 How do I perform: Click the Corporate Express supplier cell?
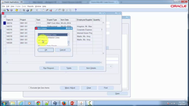(x=84, y=30)
